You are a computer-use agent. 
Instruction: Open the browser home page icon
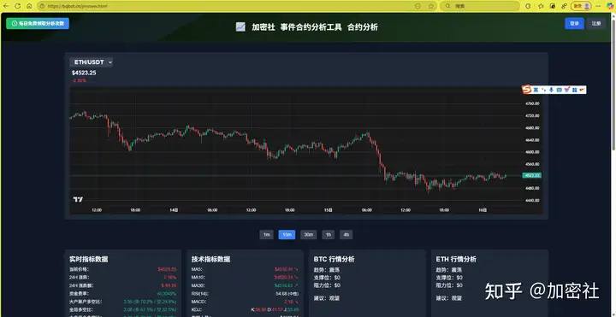click(x=29, y=6)
